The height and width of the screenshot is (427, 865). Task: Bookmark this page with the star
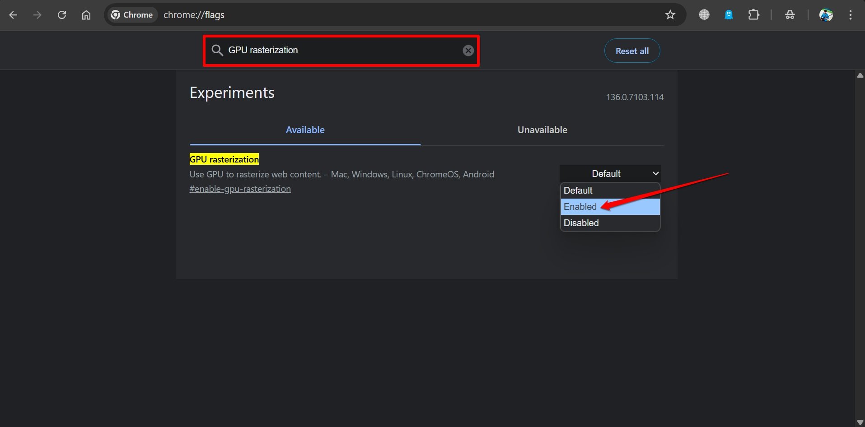coord(670,15)
